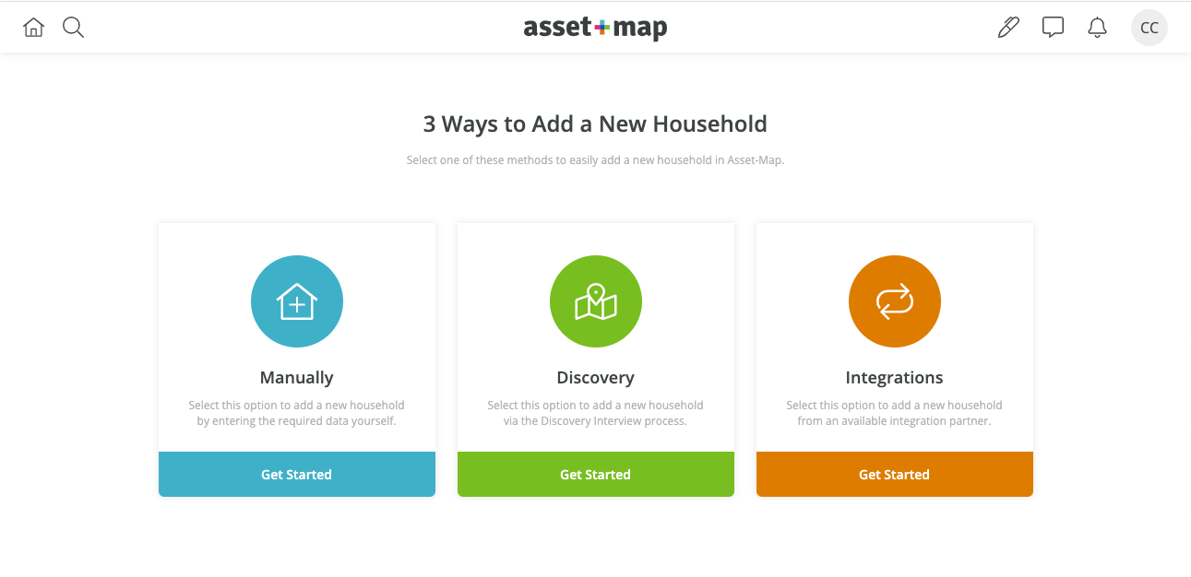The height and width of the screenshot is (577, 1191).
Task: Click Get Started under Discovery
Action: (595, 474)
